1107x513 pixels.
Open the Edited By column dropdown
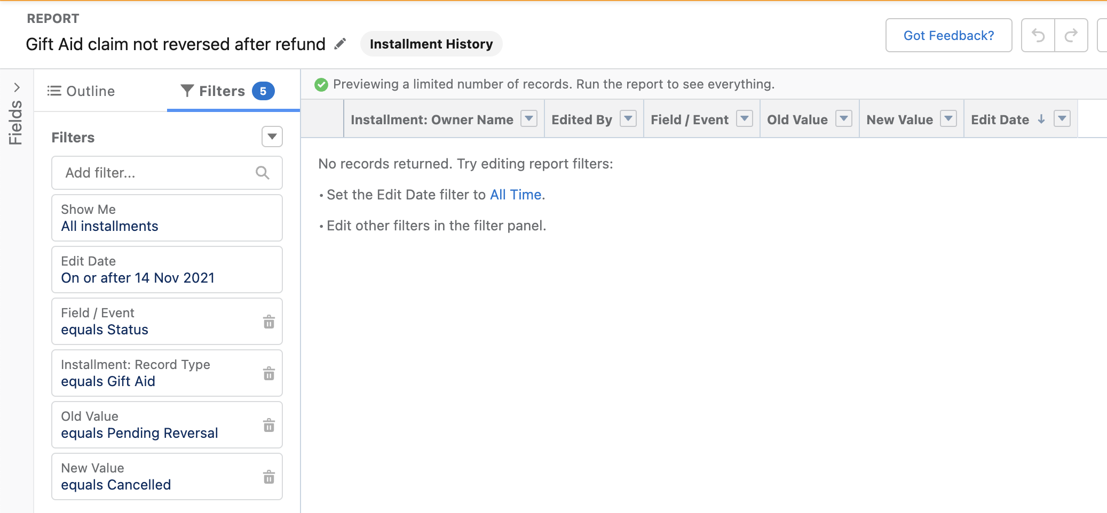pyautogui.click(x=628, y=119)
